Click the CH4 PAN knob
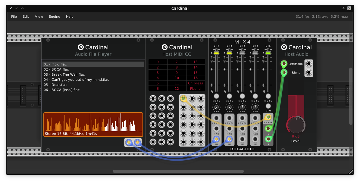The height and width of the screenshot is (182, 360). click(x=255, y=107)
